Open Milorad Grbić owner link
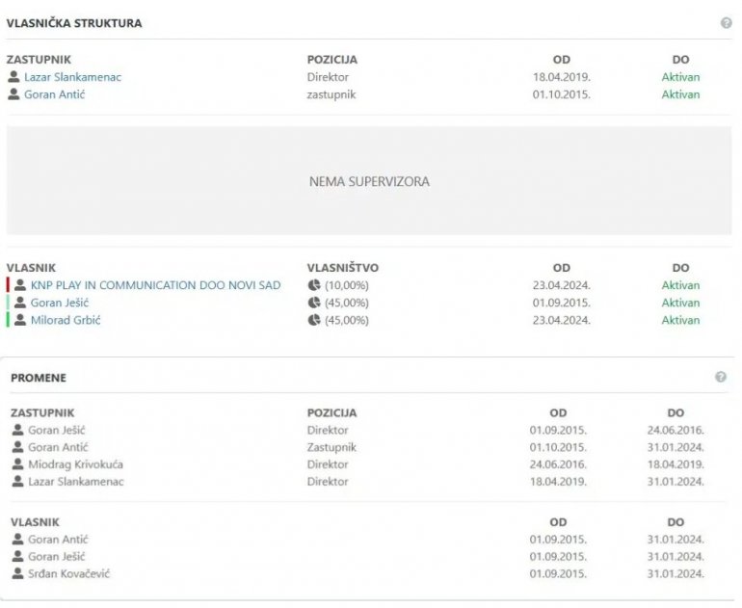The height and width of the screenshot is (608, 742). coord(66,320)
